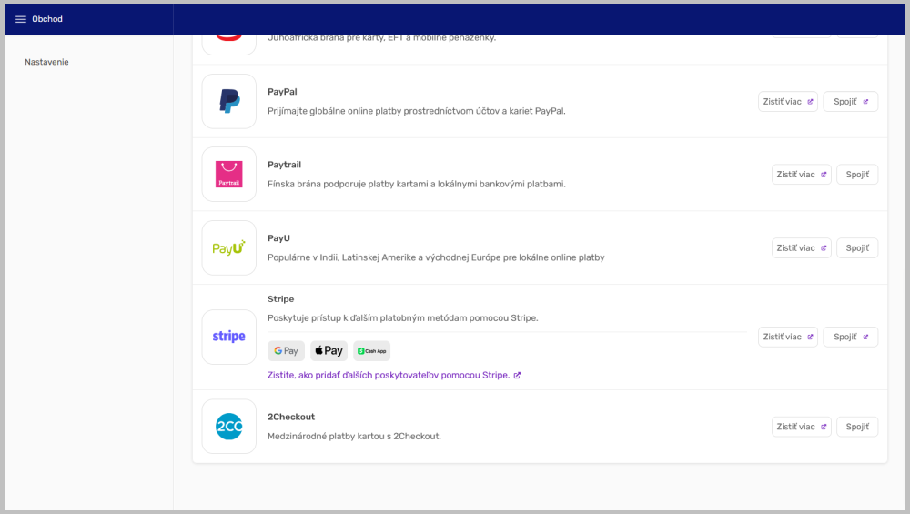Click Zistiť viac for PayU
Screen dimensions: 910x514
(801, 247)
